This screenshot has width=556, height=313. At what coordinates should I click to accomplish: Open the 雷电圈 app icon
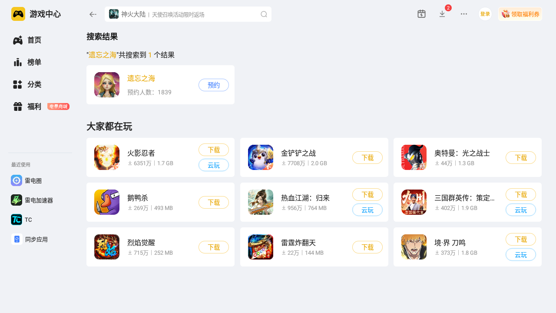click(x=17, y=180)
